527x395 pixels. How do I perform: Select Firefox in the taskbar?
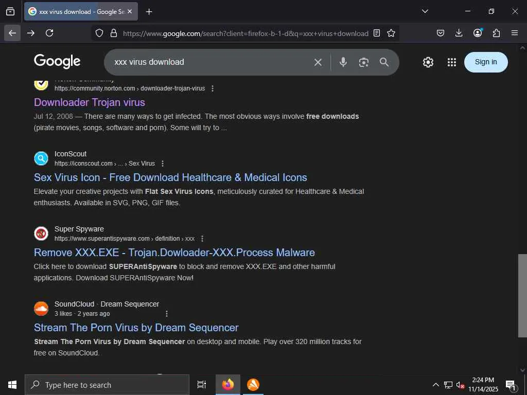pos(228,385)
